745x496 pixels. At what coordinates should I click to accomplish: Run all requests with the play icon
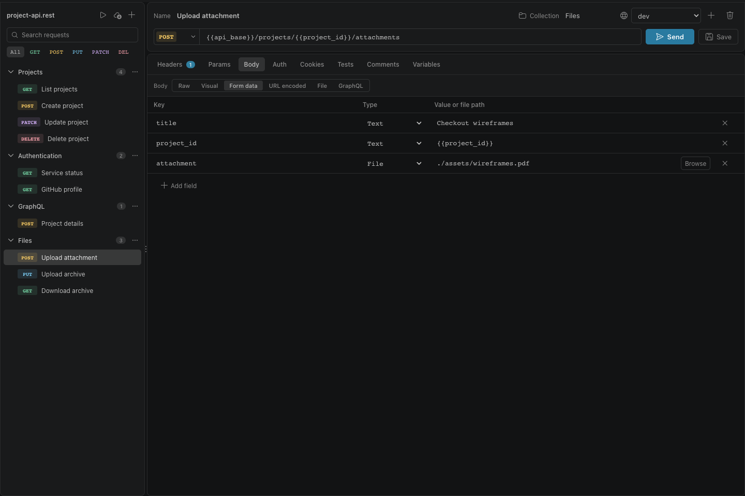click(103, 15)
